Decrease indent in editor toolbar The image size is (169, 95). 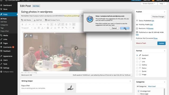click(x=59, y=28)
